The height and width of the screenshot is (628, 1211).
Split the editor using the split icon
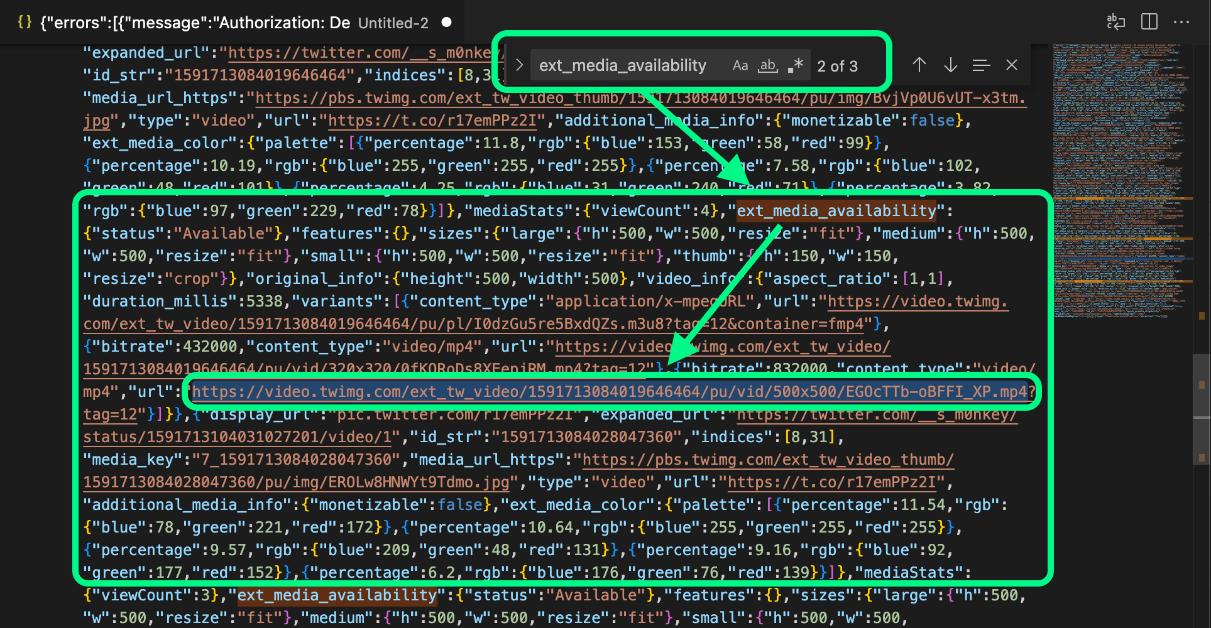coord(1149,22)
